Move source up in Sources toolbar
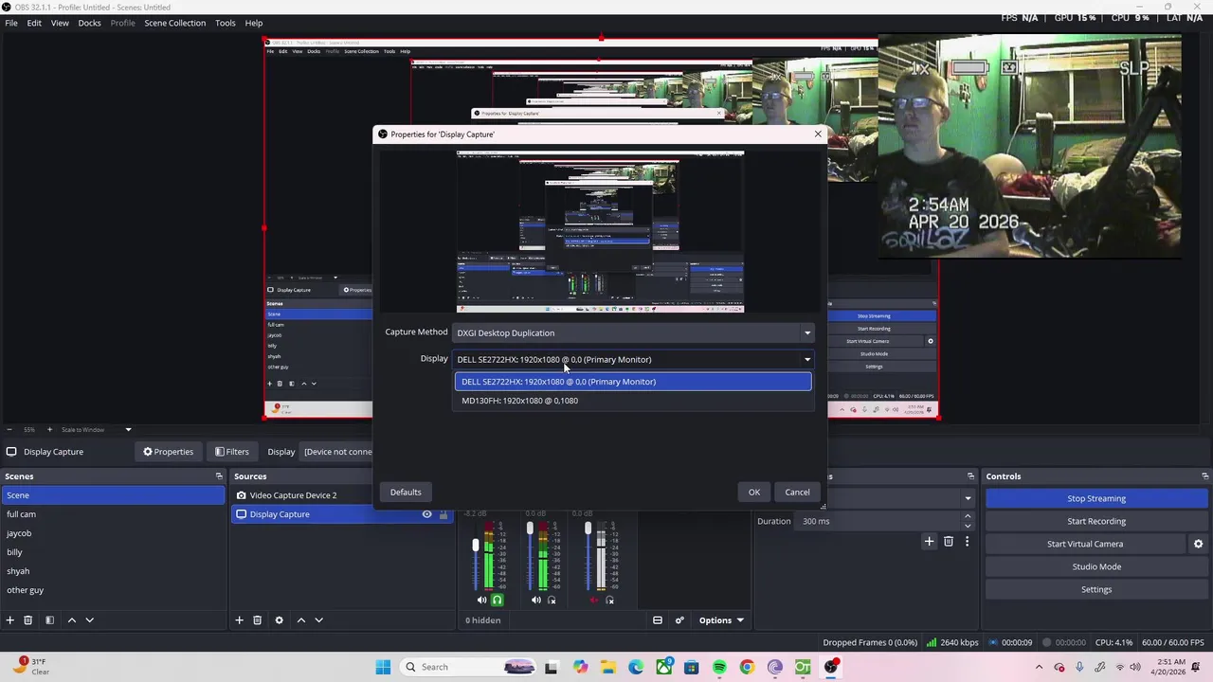 301,620
